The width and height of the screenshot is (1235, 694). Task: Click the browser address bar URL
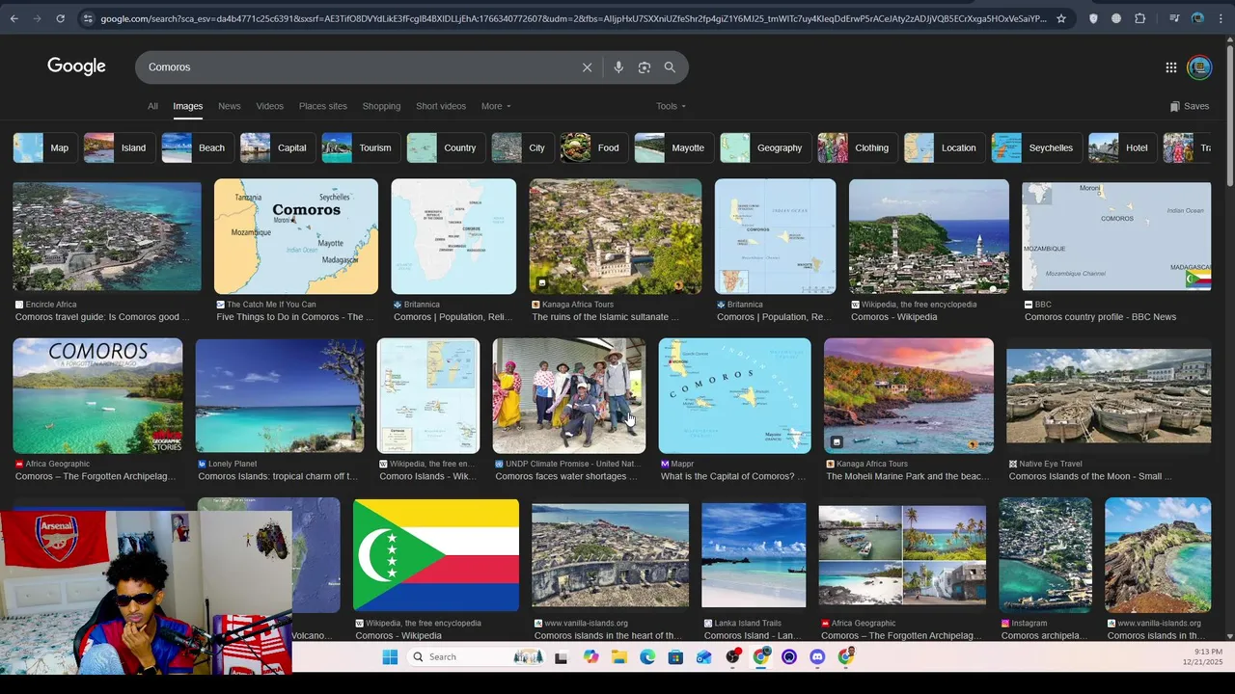(573, 18)
